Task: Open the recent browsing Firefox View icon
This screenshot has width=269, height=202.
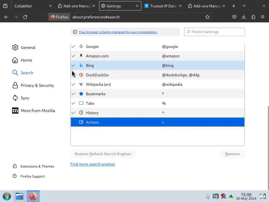Action: [x=5, y=6]
